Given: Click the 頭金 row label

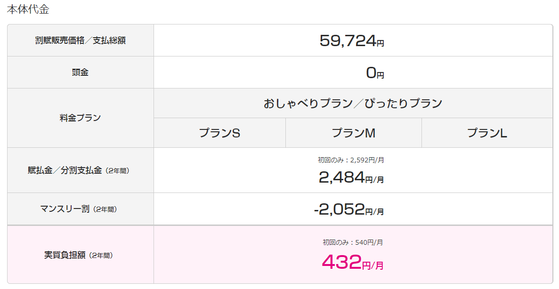Looking at the screenshot, I should [80, 72].
